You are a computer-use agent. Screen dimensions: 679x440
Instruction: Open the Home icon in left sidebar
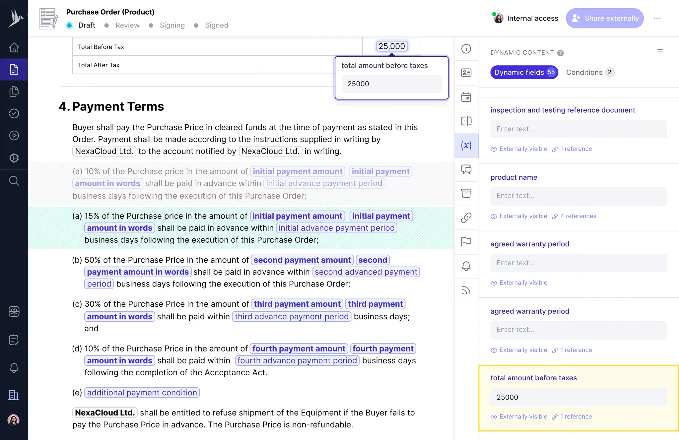pyautogui.click(x=14, y=47)
